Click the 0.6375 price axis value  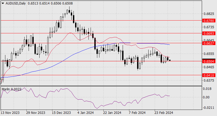pos(209,80)
